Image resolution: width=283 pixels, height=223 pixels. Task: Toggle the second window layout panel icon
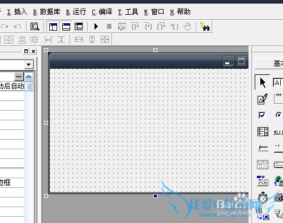(66, 27)
